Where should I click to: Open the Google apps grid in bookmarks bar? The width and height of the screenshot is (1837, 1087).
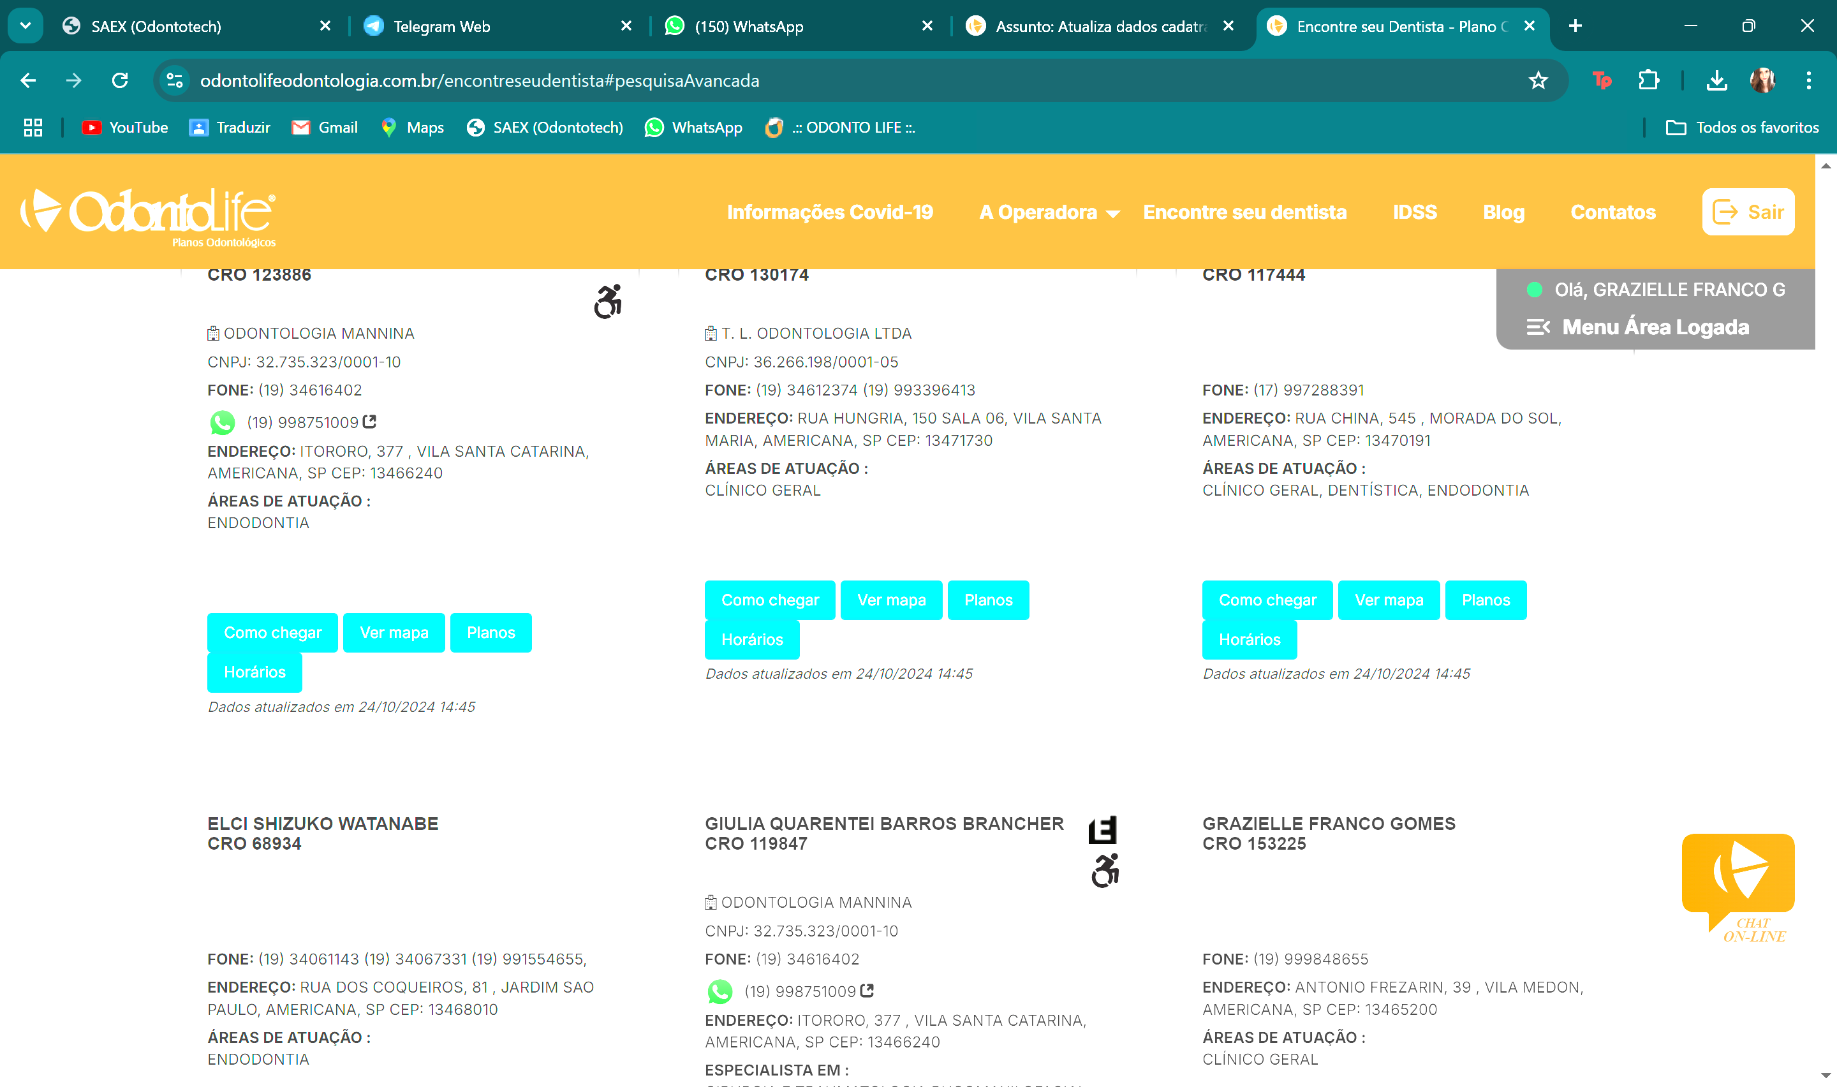coord(33,128)
